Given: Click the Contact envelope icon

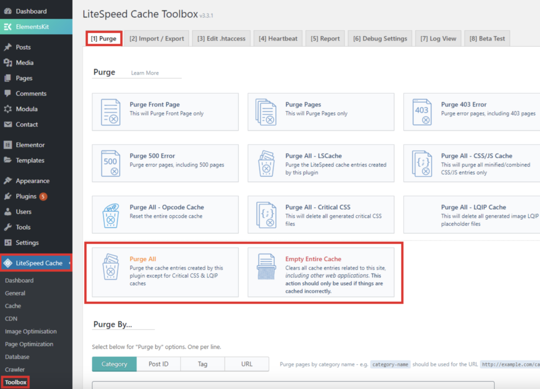Looking at the screenshot, I should coord(7,124).
